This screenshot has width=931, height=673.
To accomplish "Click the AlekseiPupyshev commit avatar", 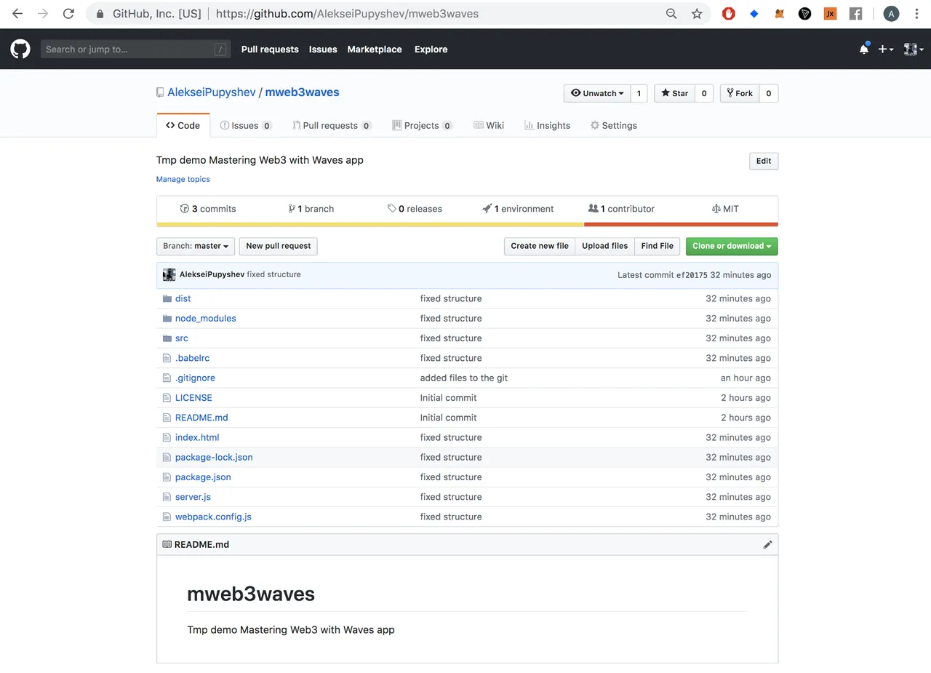I will (169, 275).
